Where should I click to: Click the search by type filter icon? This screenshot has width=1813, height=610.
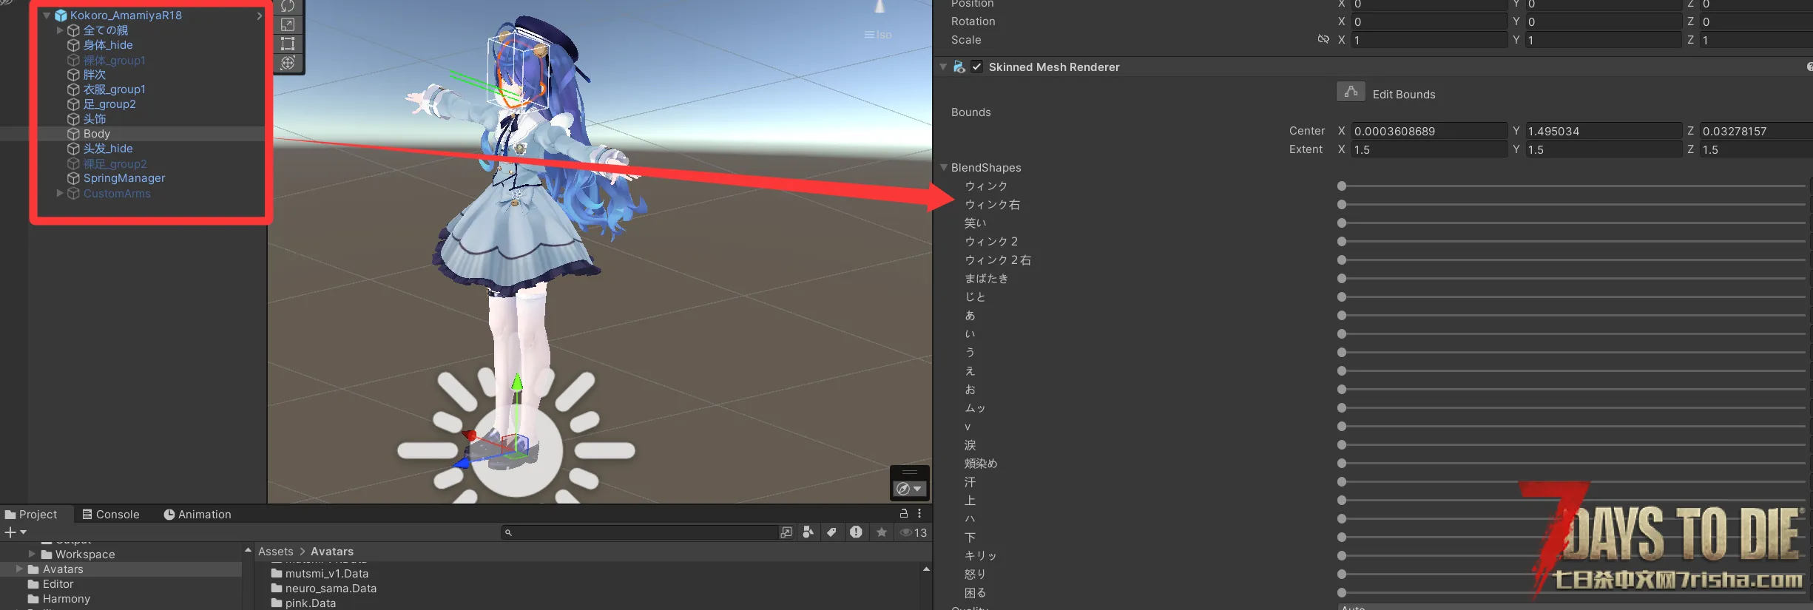point(808,532)
